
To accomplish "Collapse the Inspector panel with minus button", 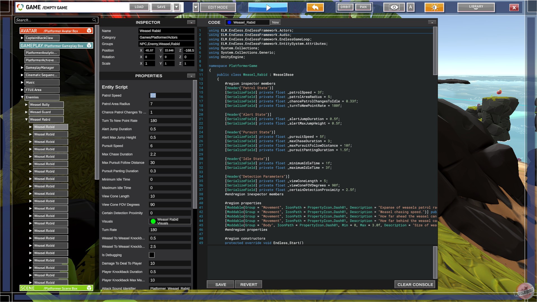I will (x=191, y=22).
